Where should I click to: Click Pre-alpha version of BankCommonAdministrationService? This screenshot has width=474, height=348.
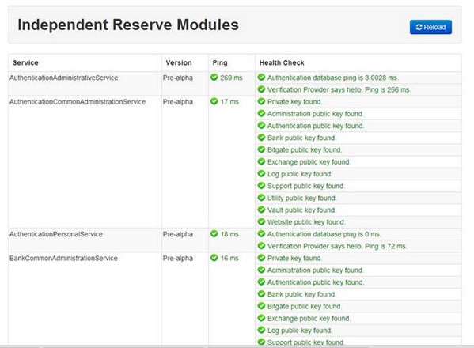pyautogui.click(x=178, y=259)
